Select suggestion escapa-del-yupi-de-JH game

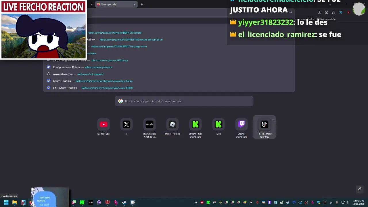pyautogui.click(x=169, y=40)
